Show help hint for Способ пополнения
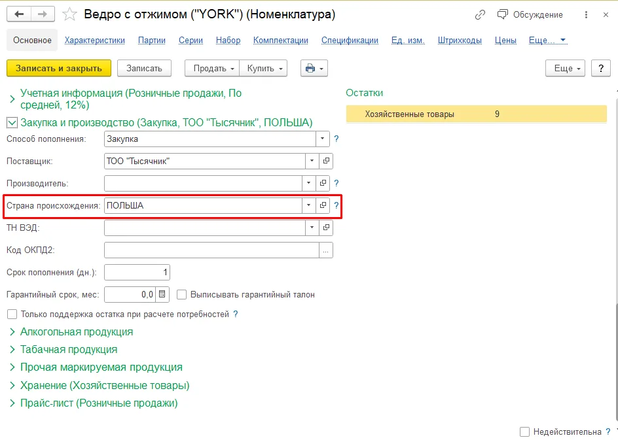Screen dimensions: 618x440 pyautogui.click(x=336, y=139)
